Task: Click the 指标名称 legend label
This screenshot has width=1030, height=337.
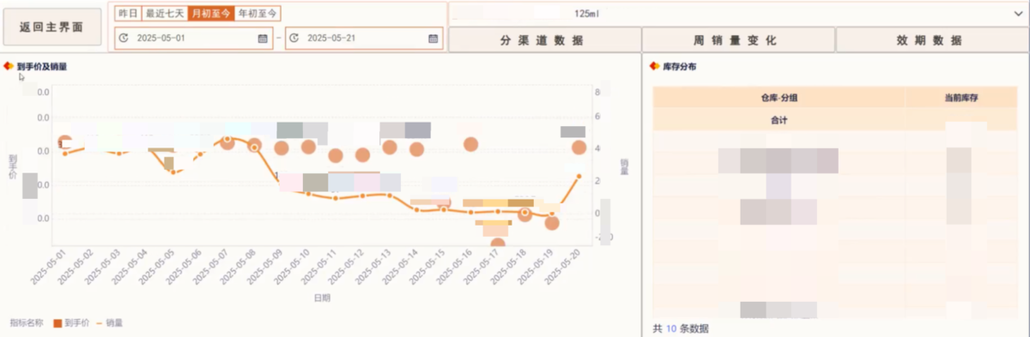Action: 27,323
